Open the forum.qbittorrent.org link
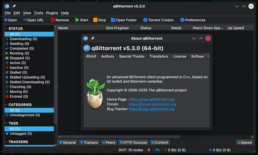The height and width of the screenshot is (155, 258). coord(152,104)
